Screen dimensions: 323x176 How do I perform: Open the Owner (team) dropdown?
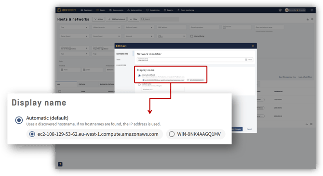click(x=74, y=36)
